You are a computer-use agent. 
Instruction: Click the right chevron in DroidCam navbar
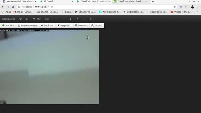[77, 19]
